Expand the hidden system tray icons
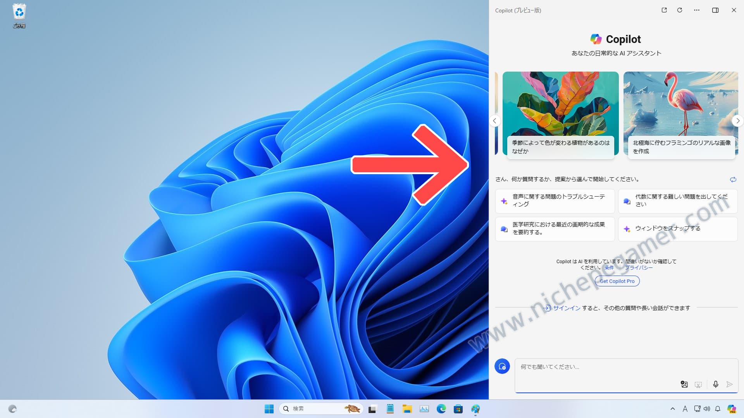 tap(673, 409)
